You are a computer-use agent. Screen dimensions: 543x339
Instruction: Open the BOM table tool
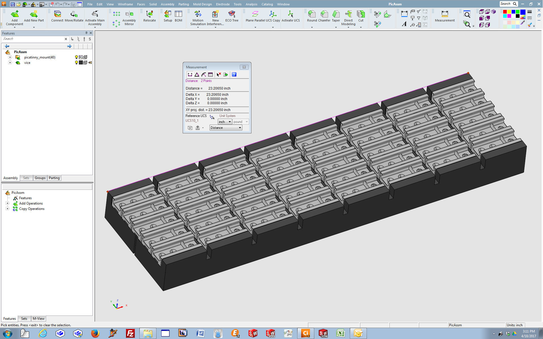pyautogui.click(x=178, y=14)
